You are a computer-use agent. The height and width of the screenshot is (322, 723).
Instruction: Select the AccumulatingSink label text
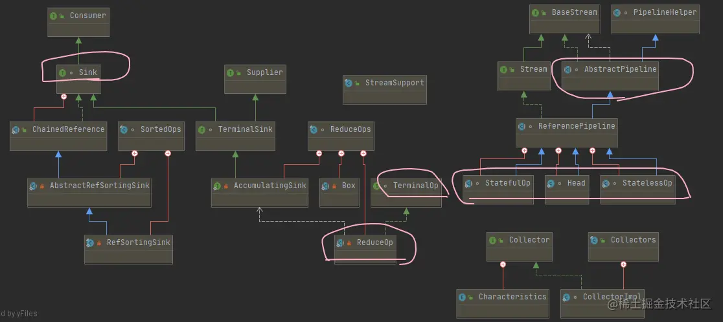[x=270, y=186]
